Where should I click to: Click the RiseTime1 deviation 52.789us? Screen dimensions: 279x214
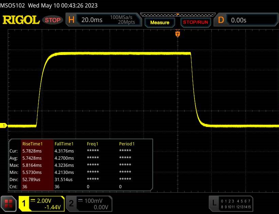click(x=31, y=179)
